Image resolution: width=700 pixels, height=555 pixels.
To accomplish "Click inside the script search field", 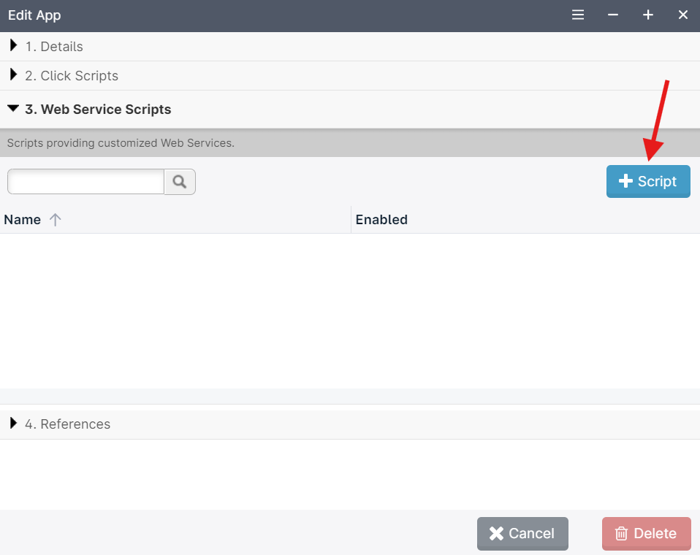I will tap(84, 181).
